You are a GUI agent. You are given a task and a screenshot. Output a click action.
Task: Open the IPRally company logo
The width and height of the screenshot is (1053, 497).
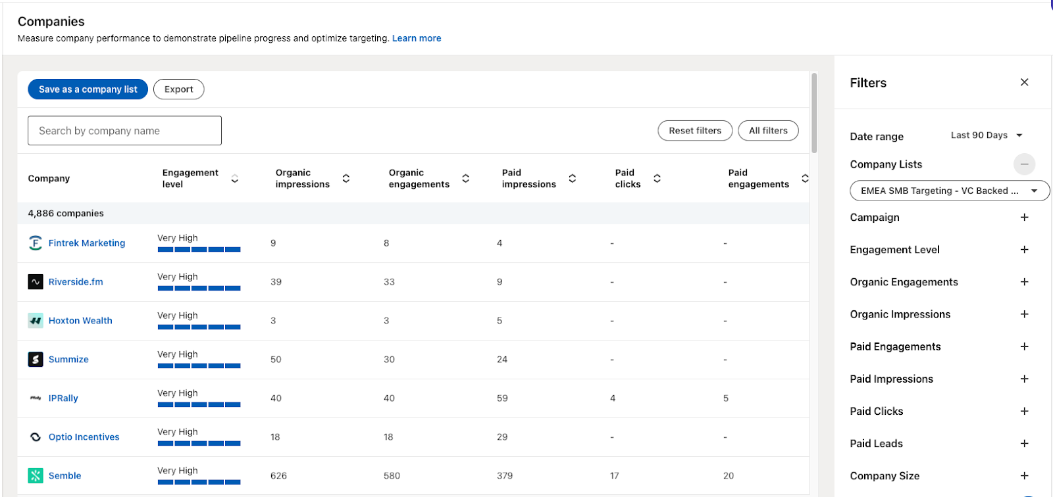point(36,398)
